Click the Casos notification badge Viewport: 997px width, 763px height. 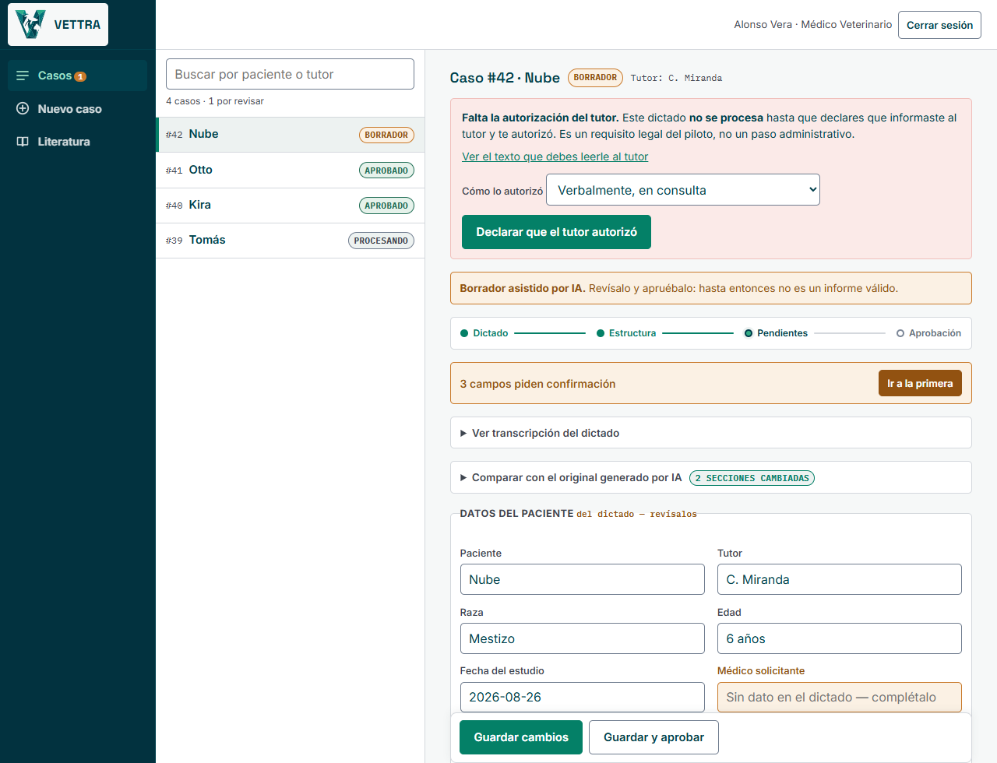(x=80, y=76)
